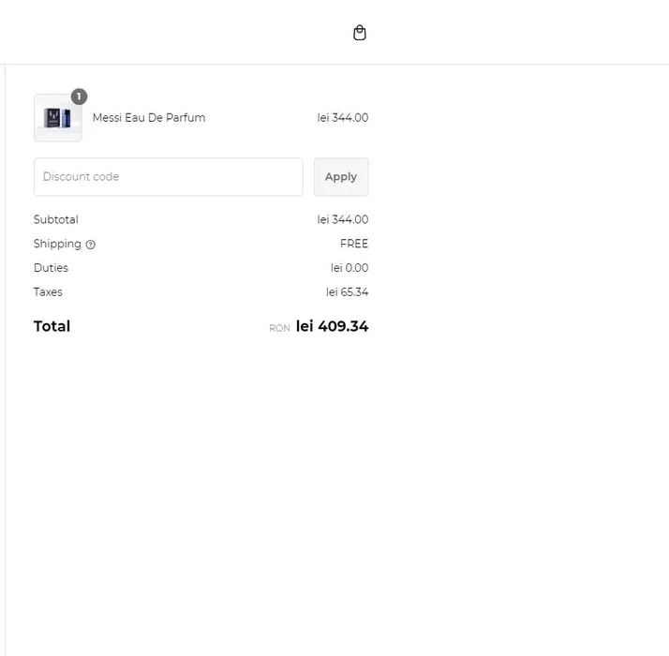This screenshot has width=669, height=656.
Task: Click the shopping bag icon in header
Action: coord(359,33)
